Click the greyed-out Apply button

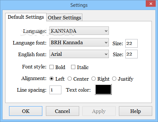click(x=99, y=111)
